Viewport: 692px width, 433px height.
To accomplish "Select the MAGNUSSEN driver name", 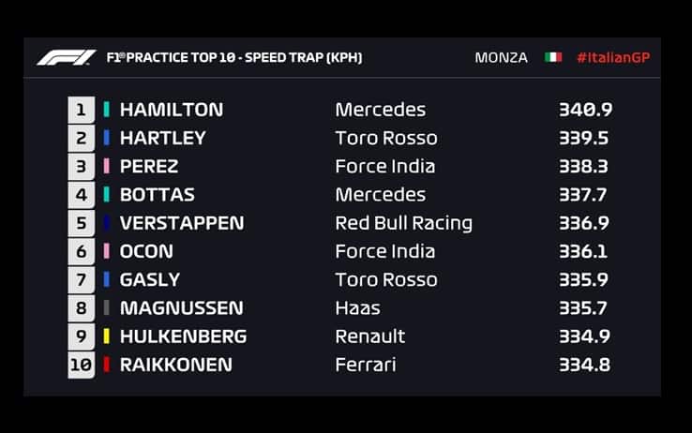I will click(x=182, y=308).
